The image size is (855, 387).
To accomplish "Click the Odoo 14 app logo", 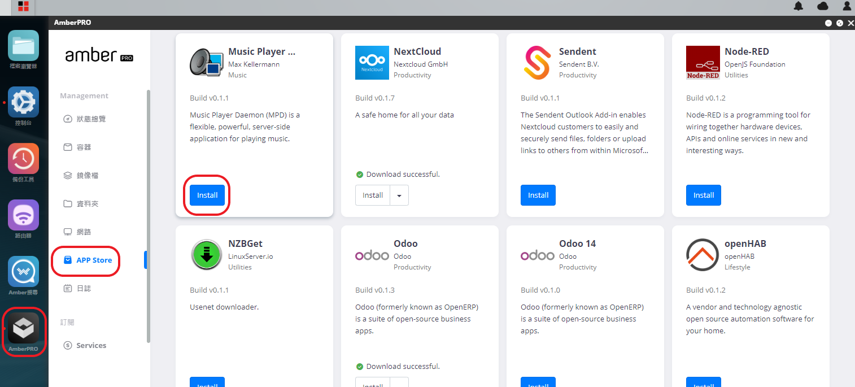I will click(x=538, y=255).
